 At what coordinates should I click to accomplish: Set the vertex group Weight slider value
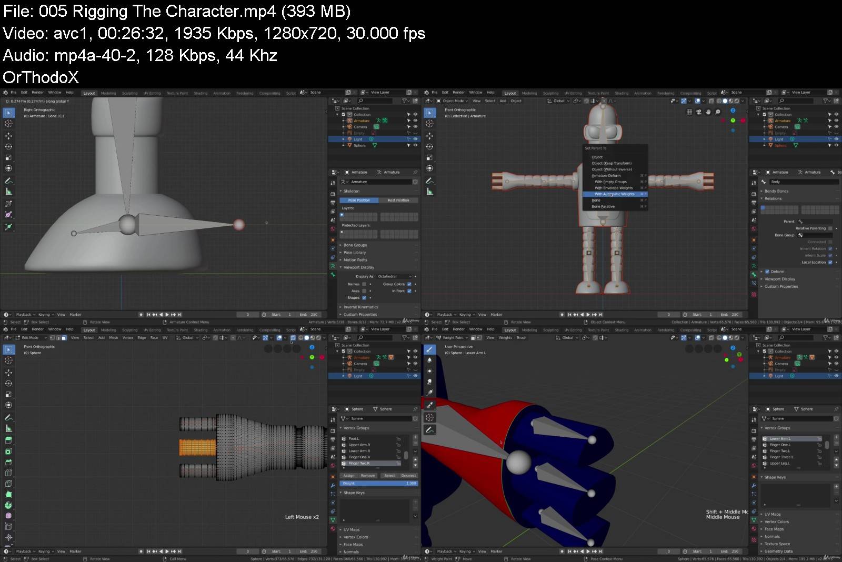(378, 483)
